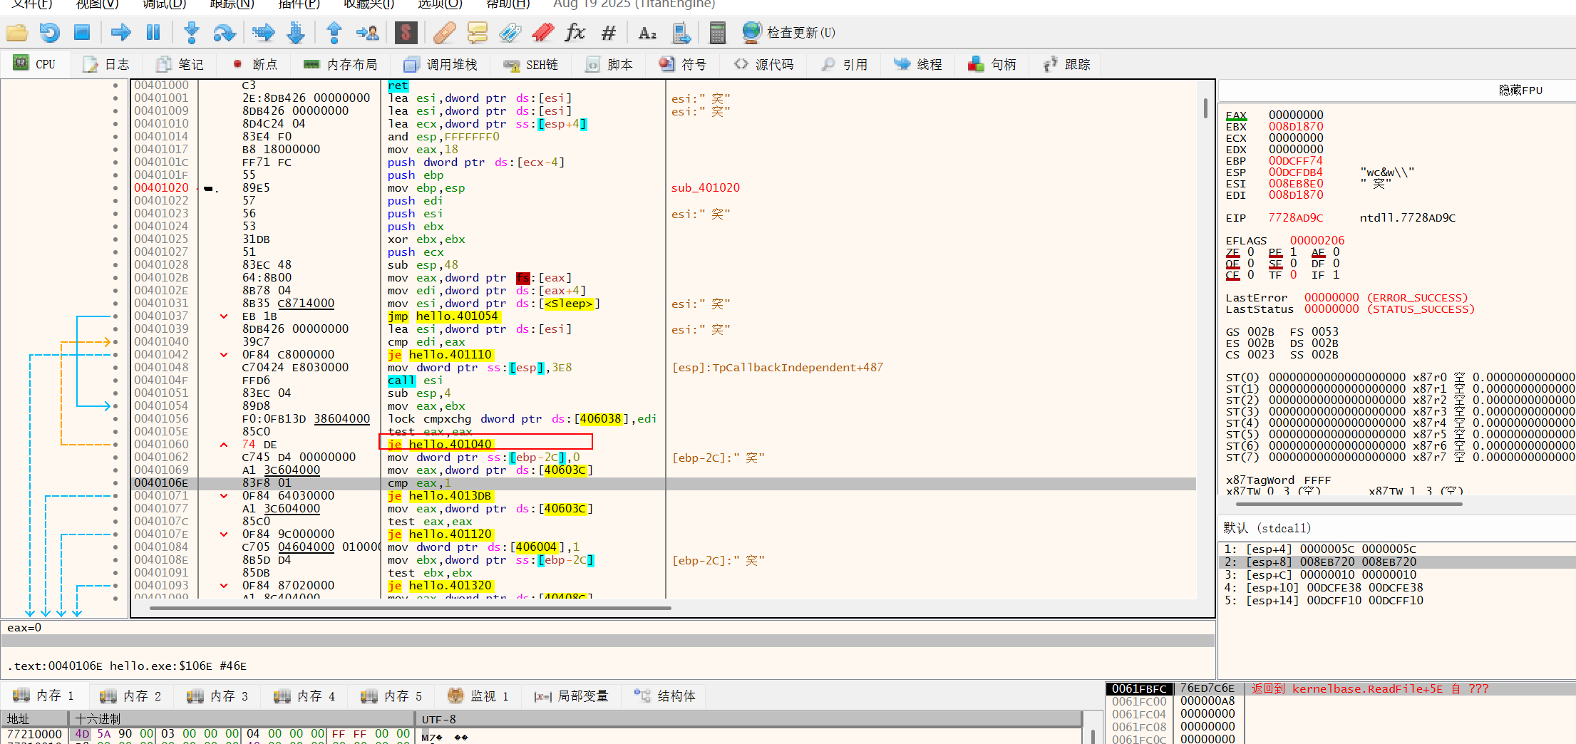Toggle the ZF flag value
Screen dimensions: 1576x744
(x=1250, y=252)
